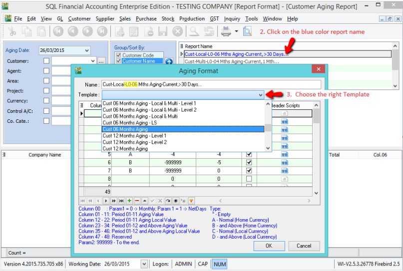The width and height of the screenshot is (403, 271).
Task: Open the Aging Date dropdown
Action: click(x=87, y=50)
